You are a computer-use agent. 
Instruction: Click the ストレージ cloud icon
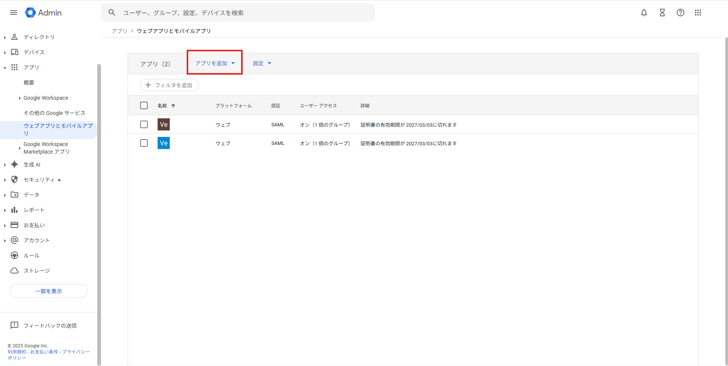(14, 270)
